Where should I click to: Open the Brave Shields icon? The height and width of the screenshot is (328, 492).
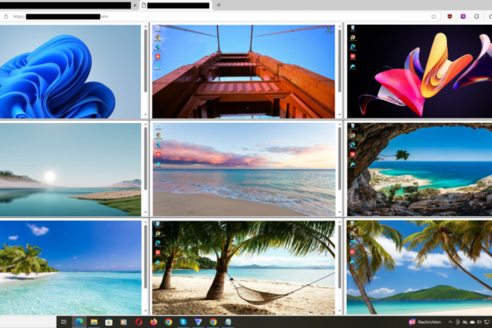click(x=449, y=16)
